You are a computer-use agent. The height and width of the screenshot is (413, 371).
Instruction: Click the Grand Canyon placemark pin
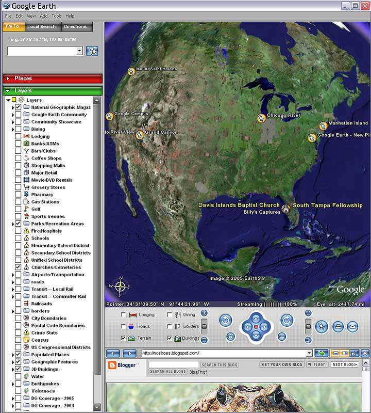[140, 135]
